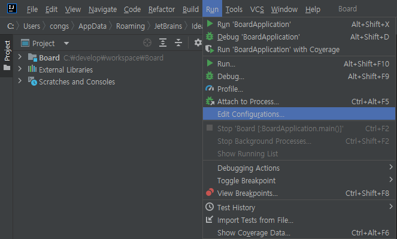The width and height of the screenshot is (397, 239).
Task: Click the import tests arrow icon
Action: coord(210,219)
